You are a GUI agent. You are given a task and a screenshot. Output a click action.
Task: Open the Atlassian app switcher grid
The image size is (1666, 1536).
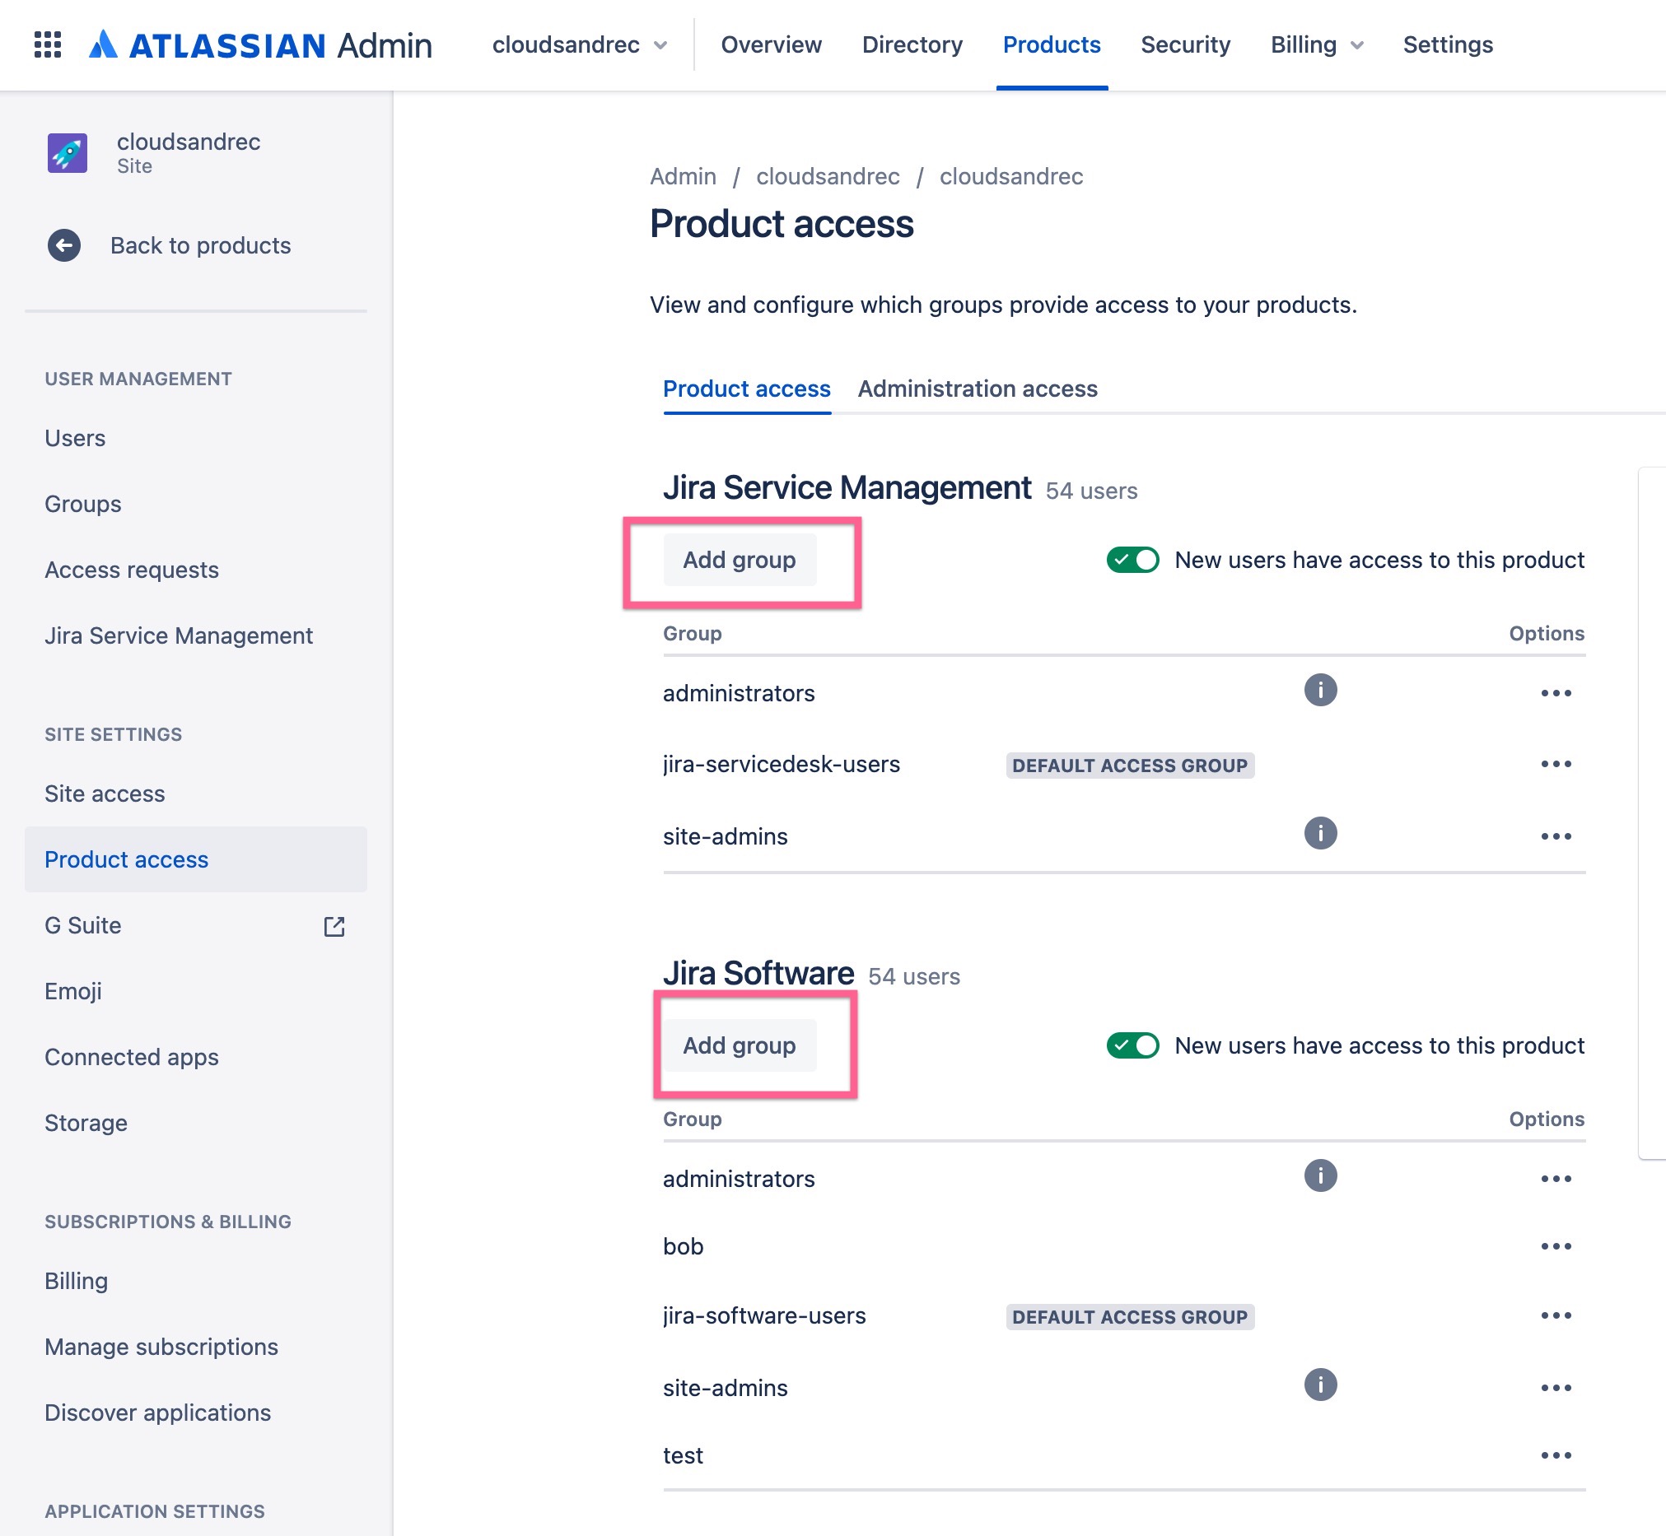tap(48, 45)
